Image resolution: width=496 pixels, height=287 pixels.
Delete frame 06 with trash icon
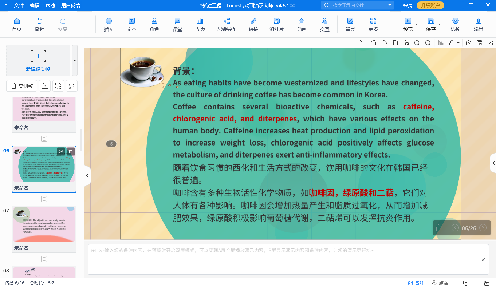coord(71,151)
